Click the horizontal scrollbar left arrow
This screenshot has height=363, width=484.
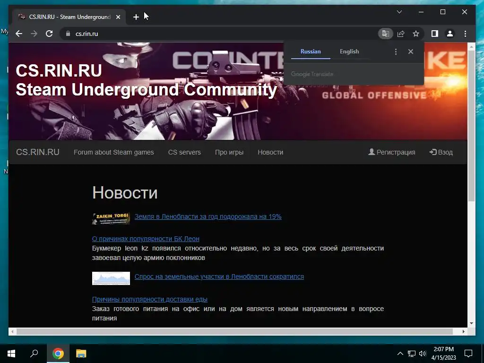[12, 331]
